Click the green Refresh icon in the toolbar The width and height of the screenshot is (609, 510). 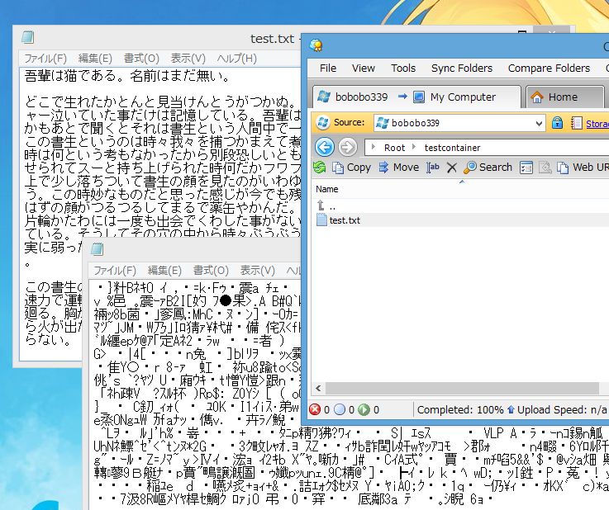[319, 168]
